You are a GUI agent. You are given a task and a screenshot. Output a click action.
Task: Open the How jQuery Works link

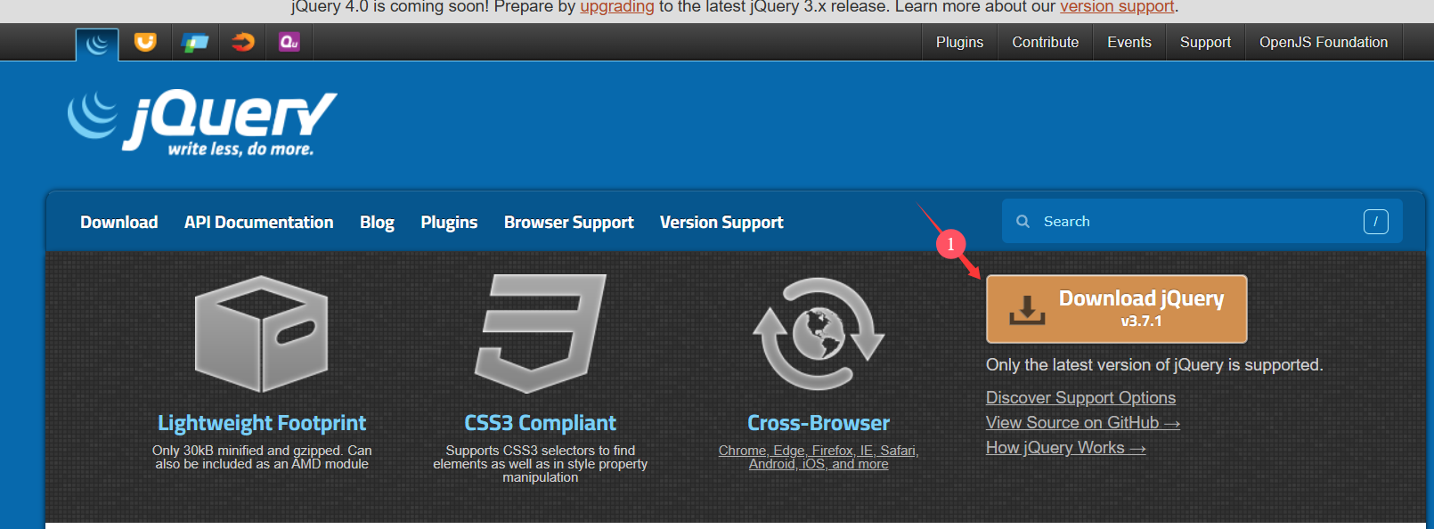(1066, 447)
